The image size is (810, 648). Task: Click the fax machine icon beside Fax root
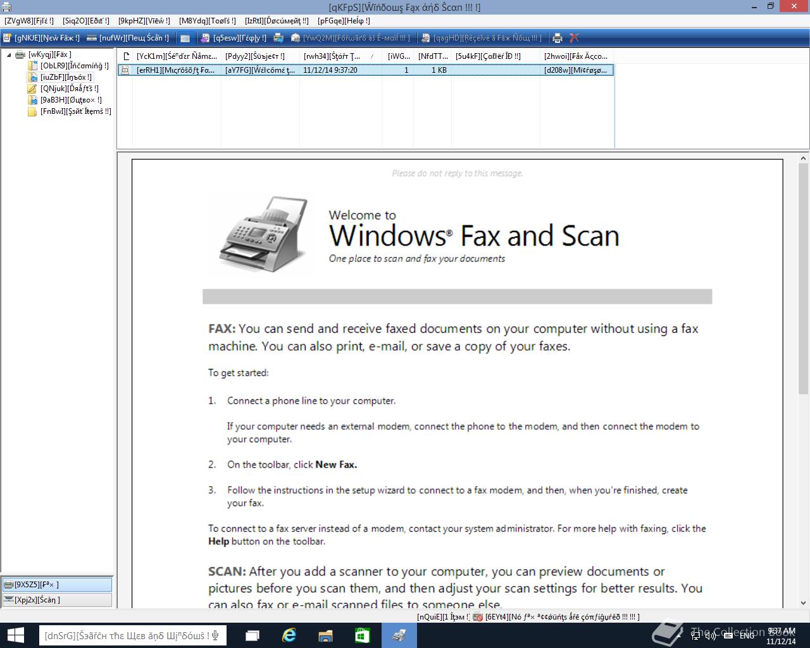click(20, 55)
